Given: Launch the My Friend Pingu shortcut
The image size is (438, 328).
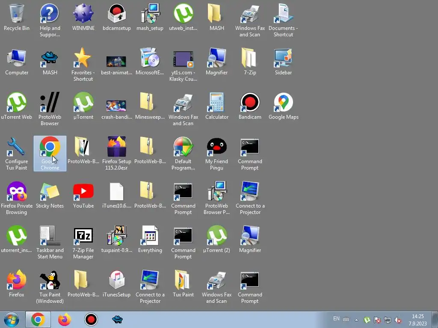Looking at the screenshot, I should (x=217, y=153).
